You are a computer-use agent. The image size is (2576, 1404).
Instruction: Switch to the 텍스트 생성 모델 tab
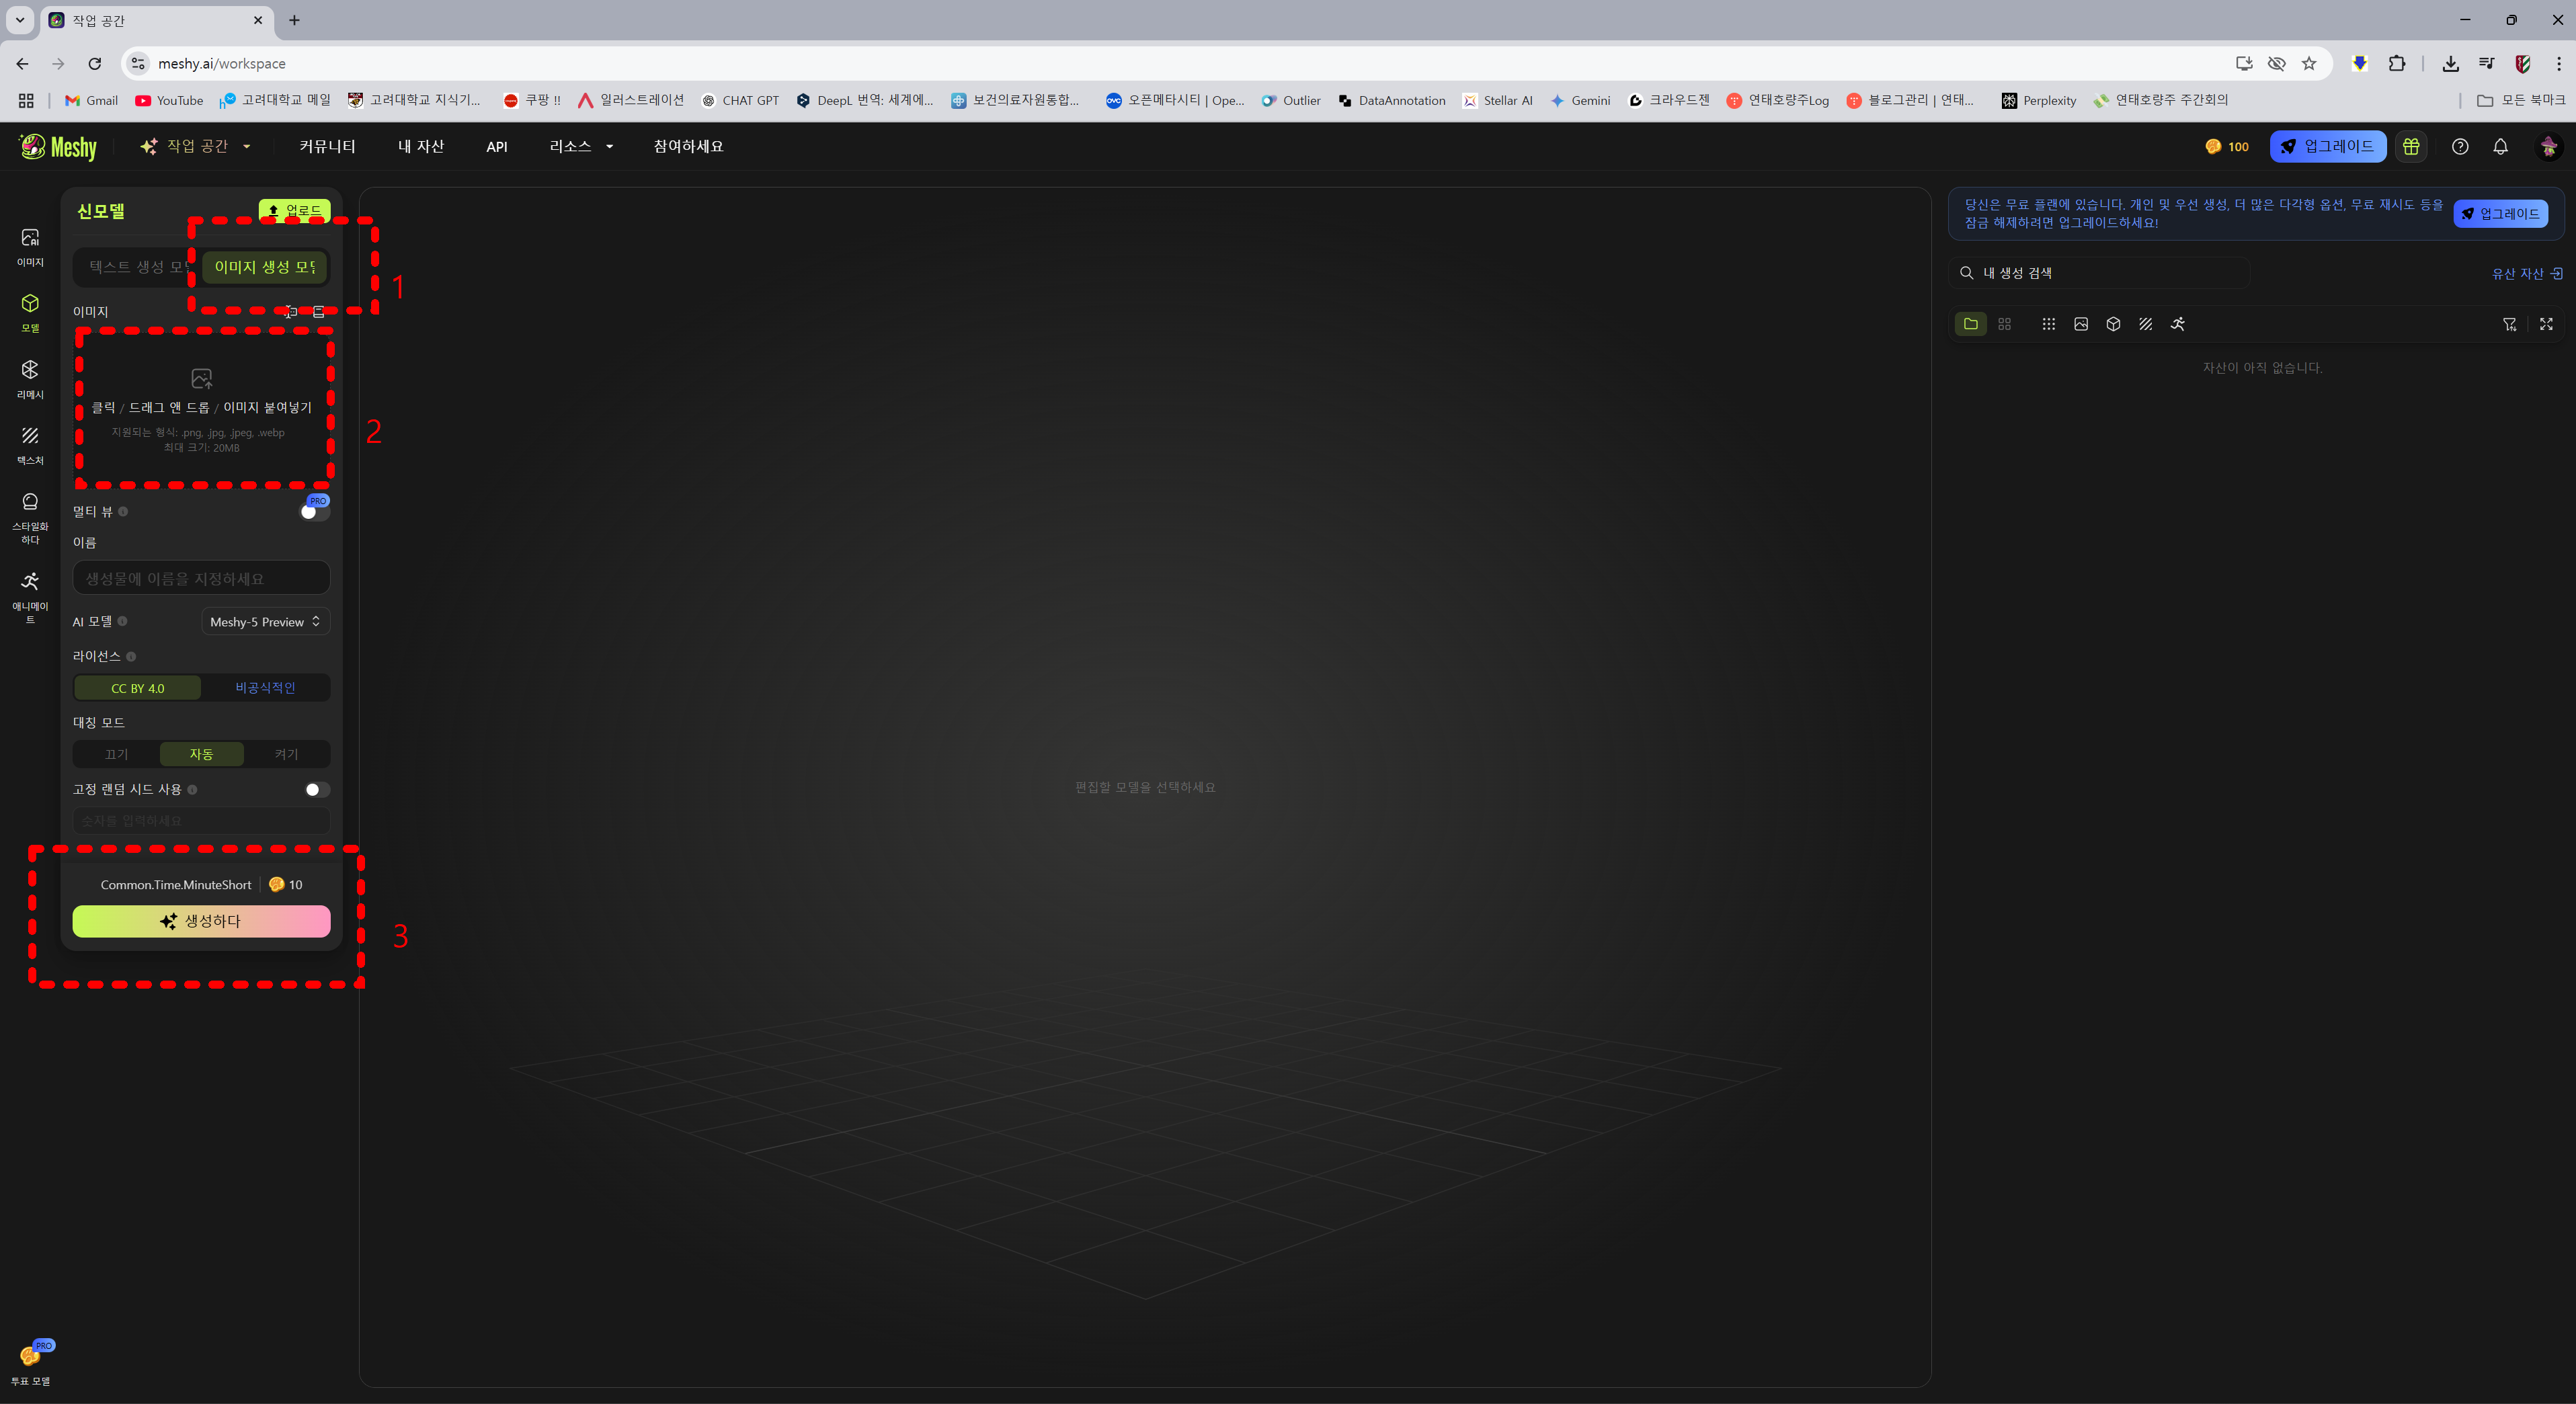coord(136,267)
